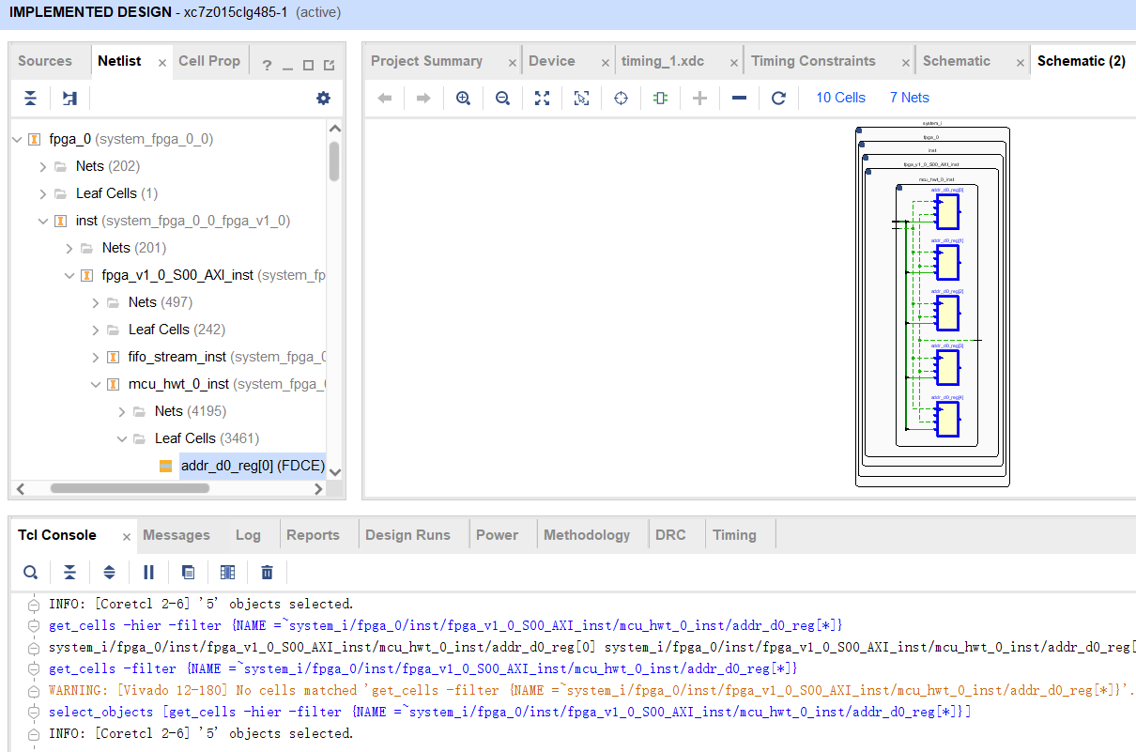The width and height of the screenshot is (1136, 752).
Task: Clear Tcl Console using the trash icon
Action: 267,572
